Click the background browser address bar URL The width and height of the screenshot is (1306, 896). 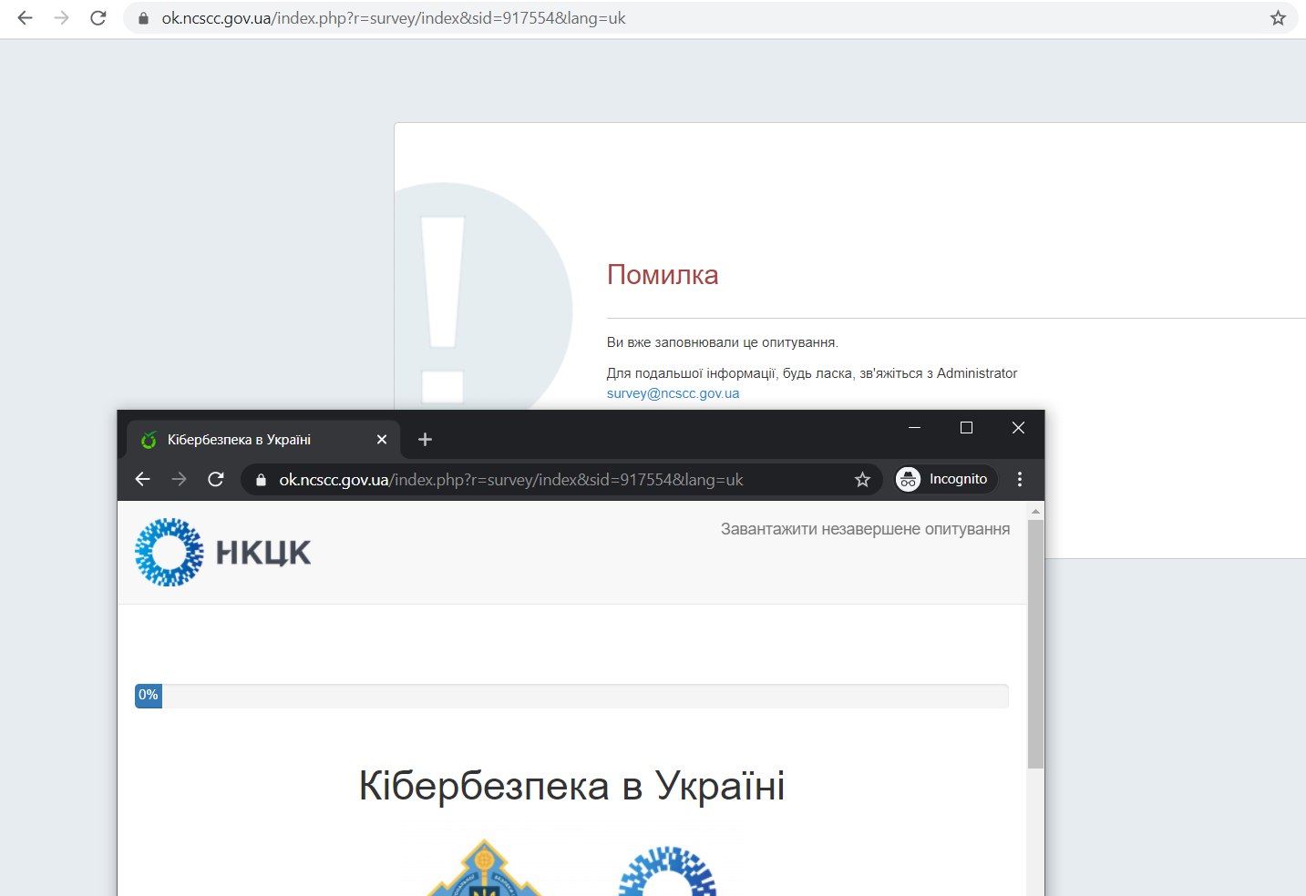coord(394,18)
